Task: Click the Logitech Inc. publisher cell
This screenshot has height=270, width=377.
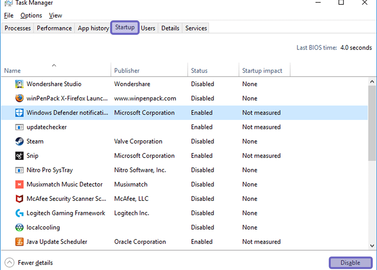Action: (131, 213)
